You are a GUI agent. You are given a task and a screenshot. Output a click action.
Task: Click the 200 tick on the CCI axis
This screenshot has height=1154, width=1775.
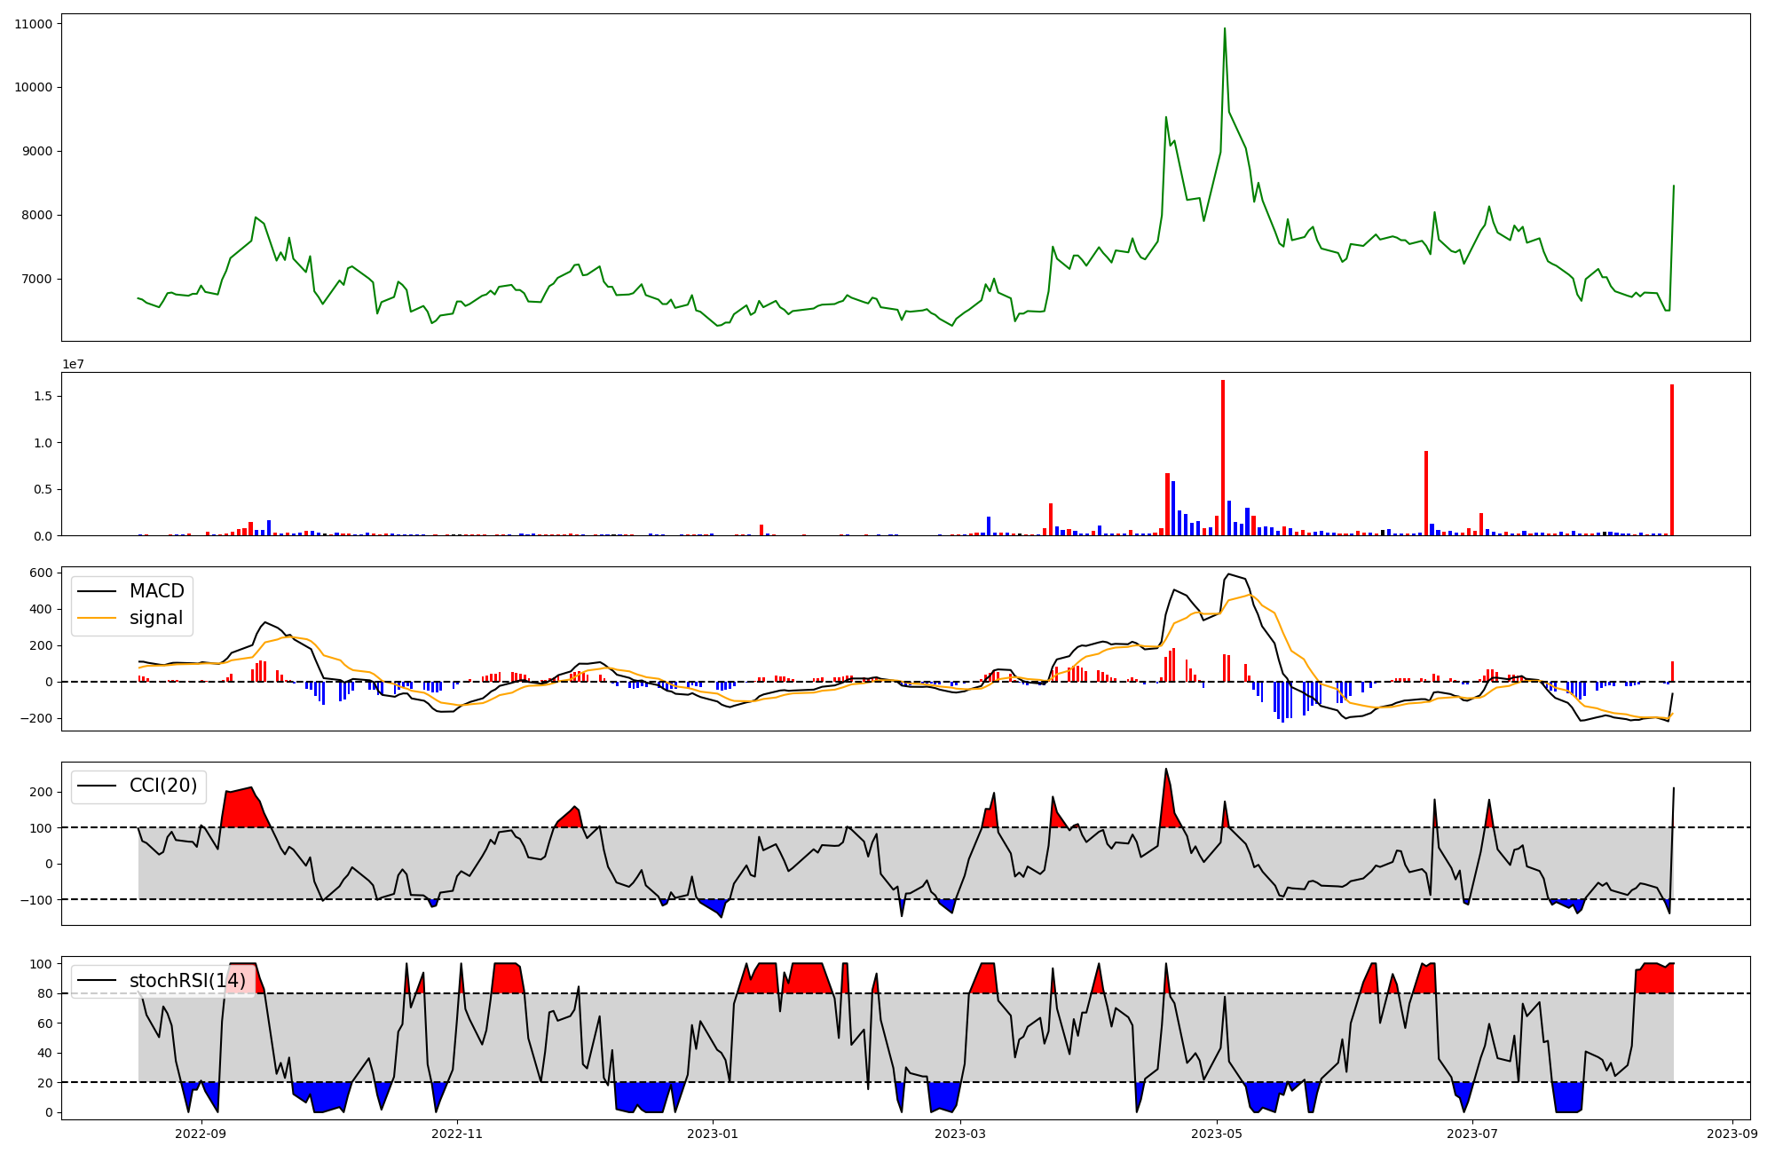[x=41, y=792]
